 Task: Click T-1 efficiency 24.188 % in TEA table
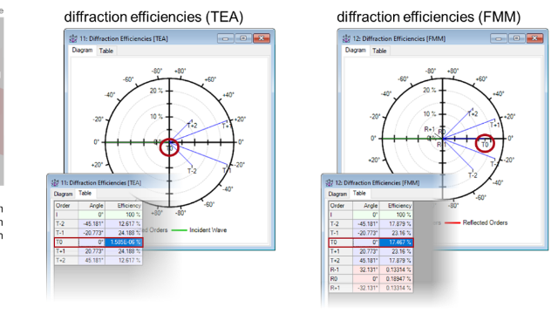coord(124,233)
